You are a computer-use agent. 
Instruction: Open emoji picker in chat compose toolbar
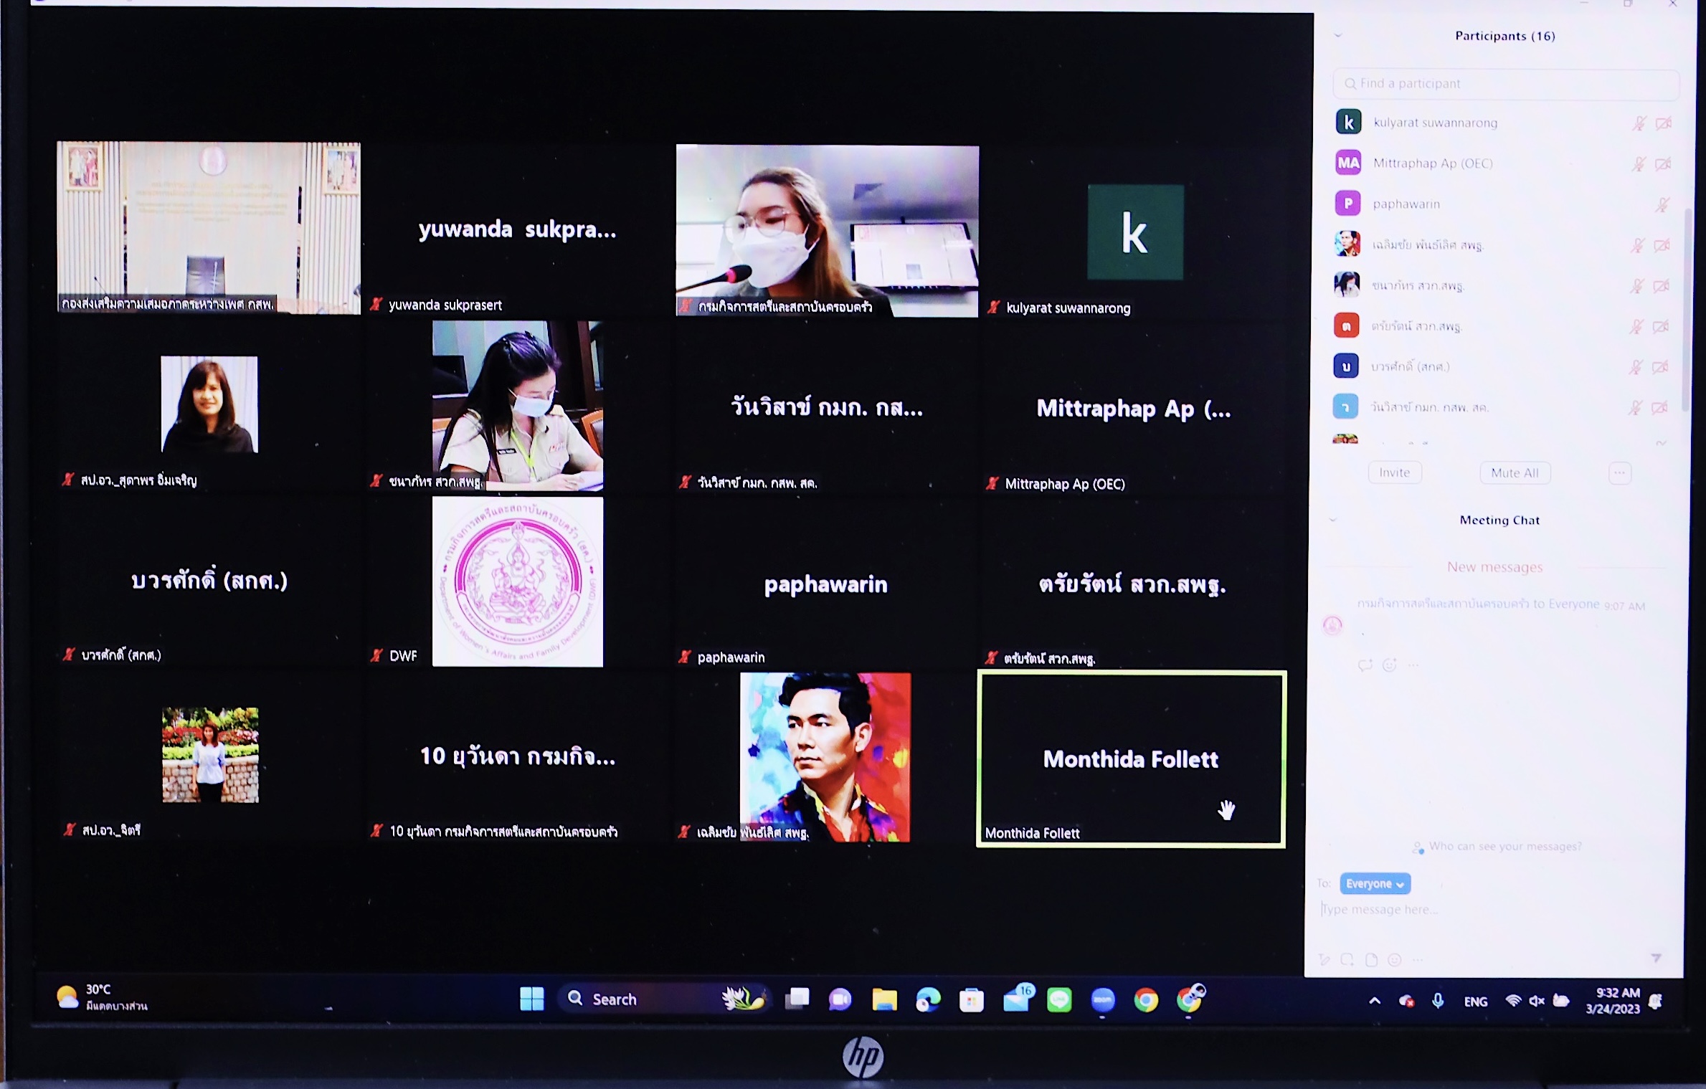1394,959
